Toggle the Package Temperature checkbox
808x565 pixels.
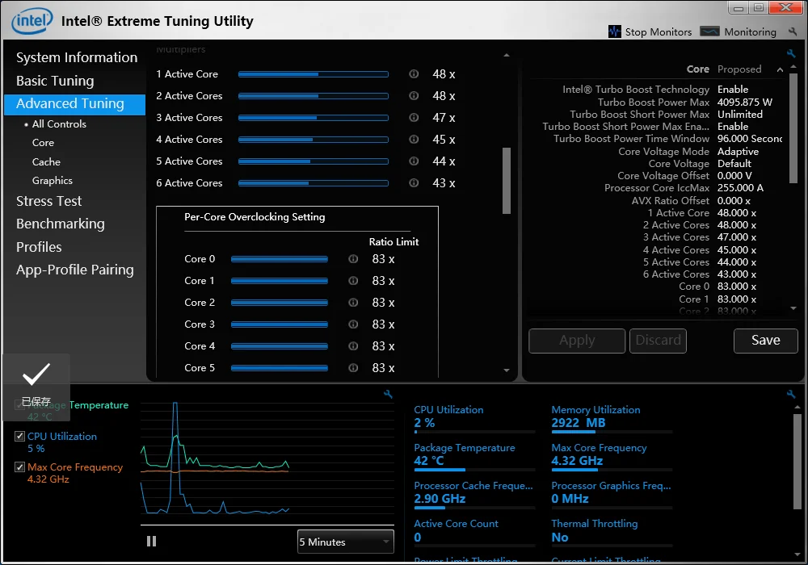20,405
